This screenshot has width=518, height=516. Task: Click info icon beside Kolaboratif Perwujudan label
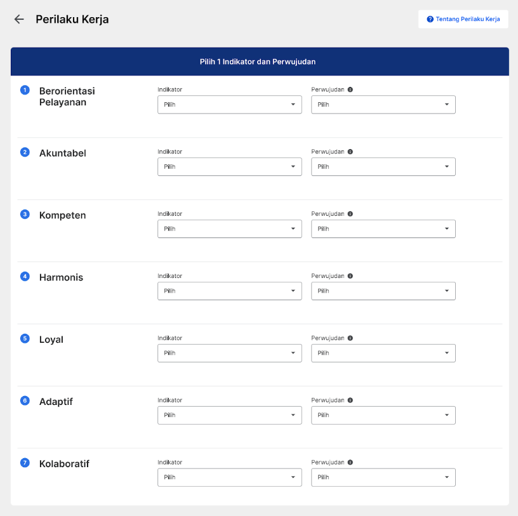(x=350, y=462)
